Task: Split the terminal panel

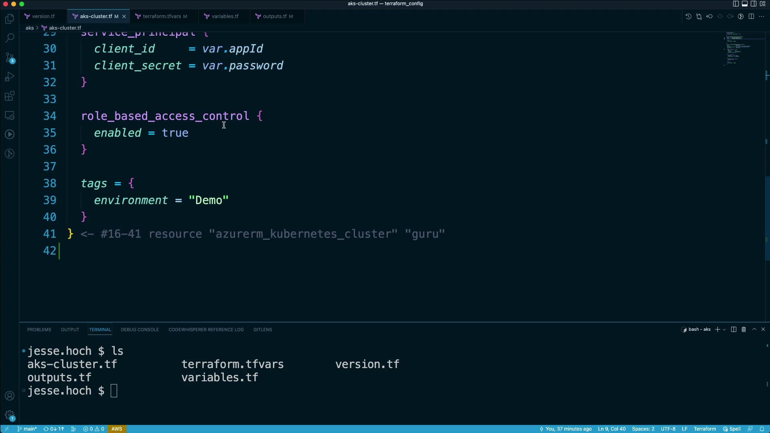Action: tap(734, 329)
